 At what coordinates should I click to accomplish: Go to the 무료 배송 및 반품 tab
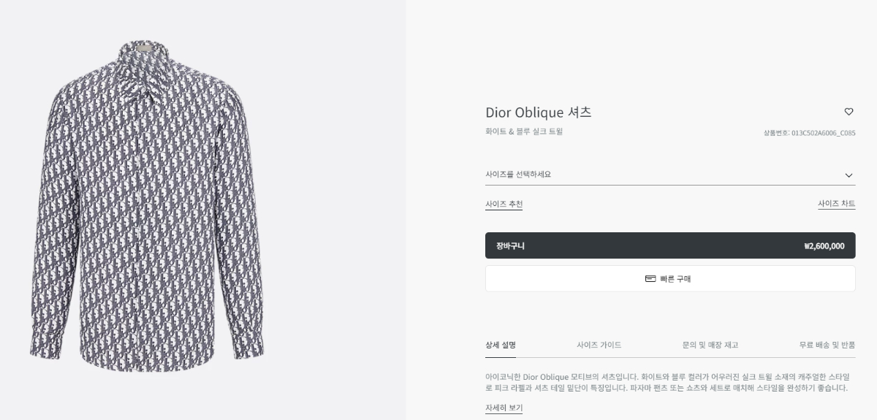[827, 345]
